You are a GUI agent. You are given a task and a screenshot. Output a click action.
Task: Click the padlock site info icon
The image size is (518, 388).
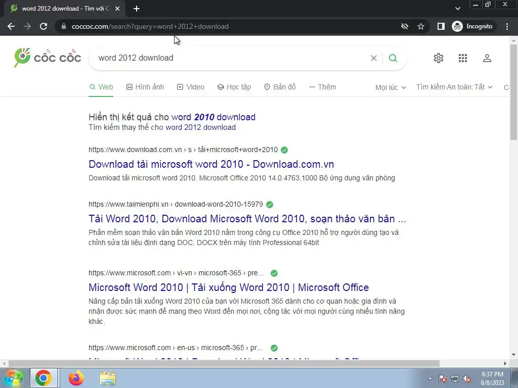pos(64,26)
